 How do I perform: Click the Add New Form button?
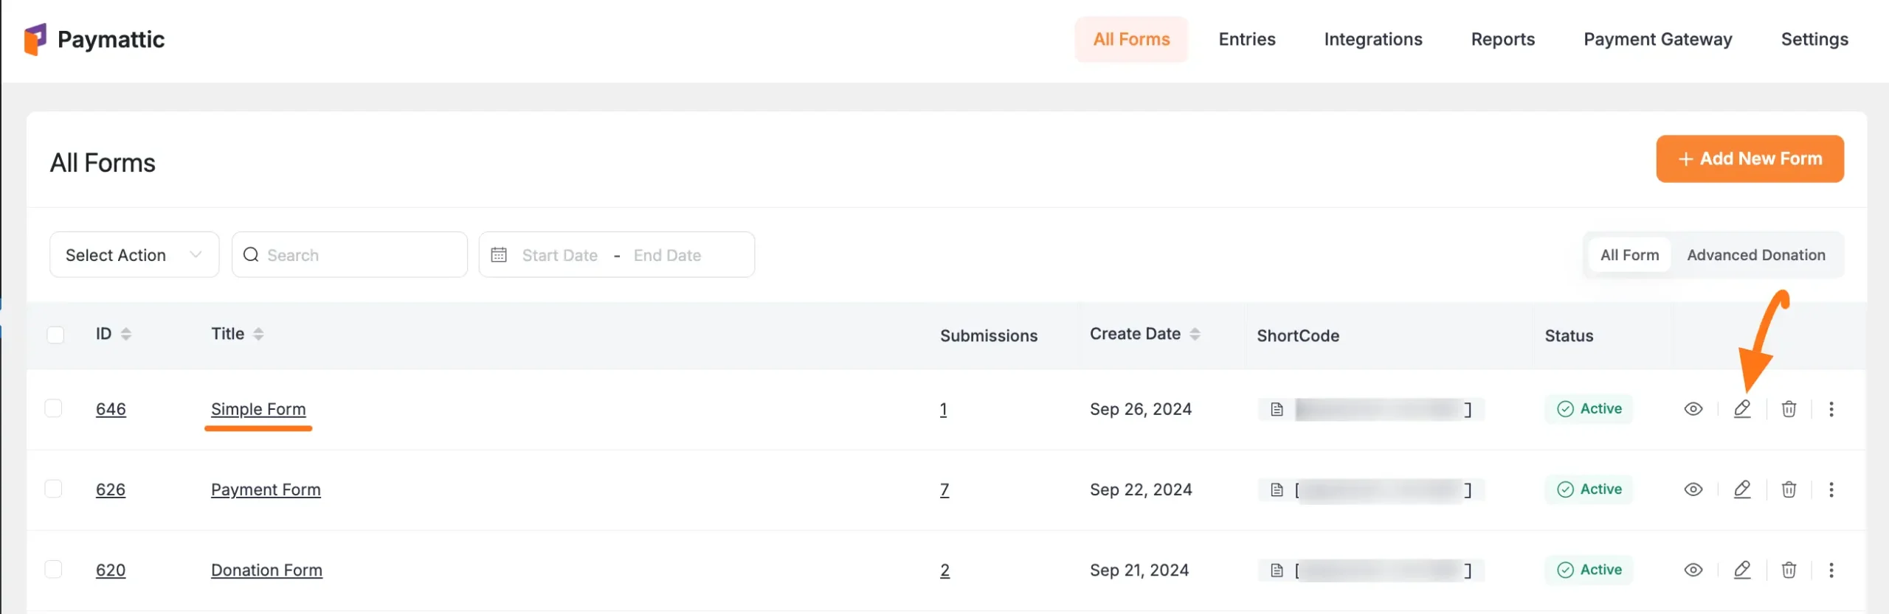tap(1749, 158)
